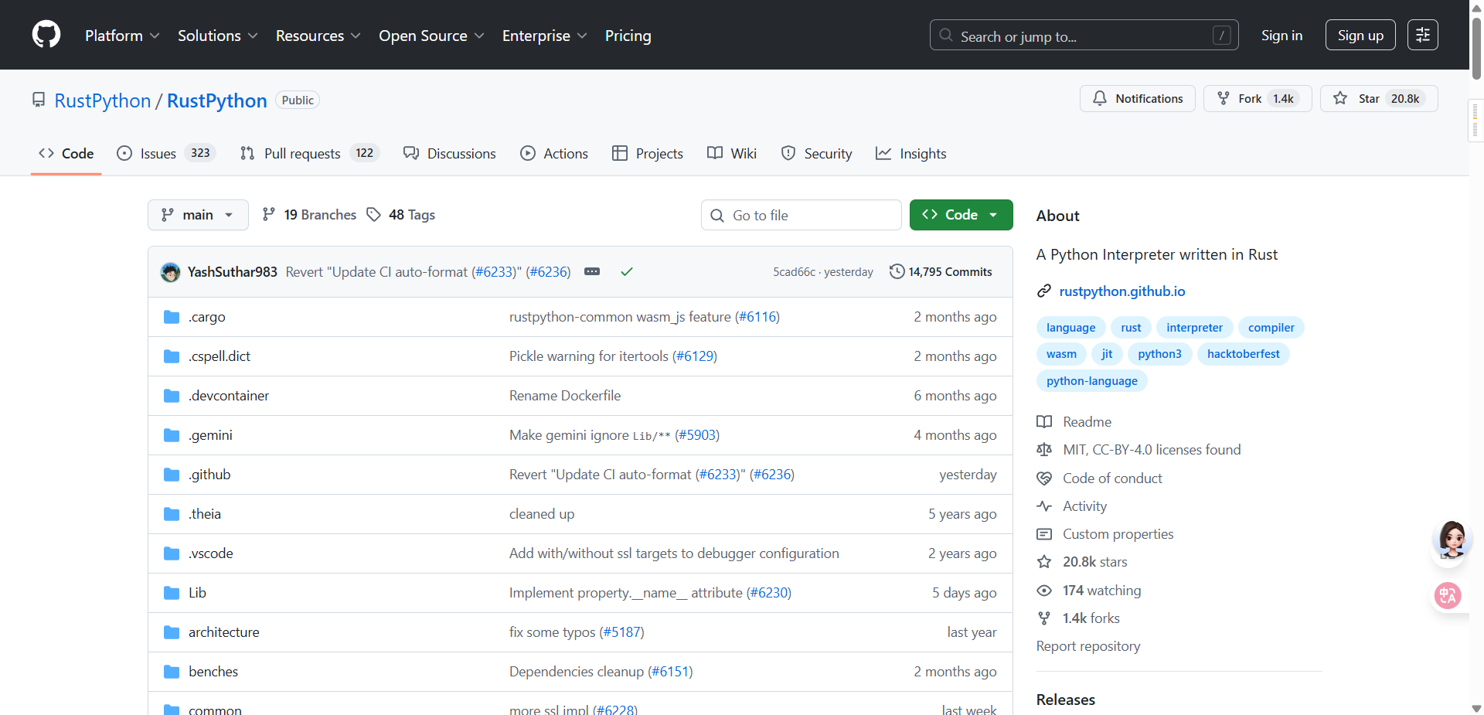Click YashSuthar983 avatar image

[x=170, y=272]
